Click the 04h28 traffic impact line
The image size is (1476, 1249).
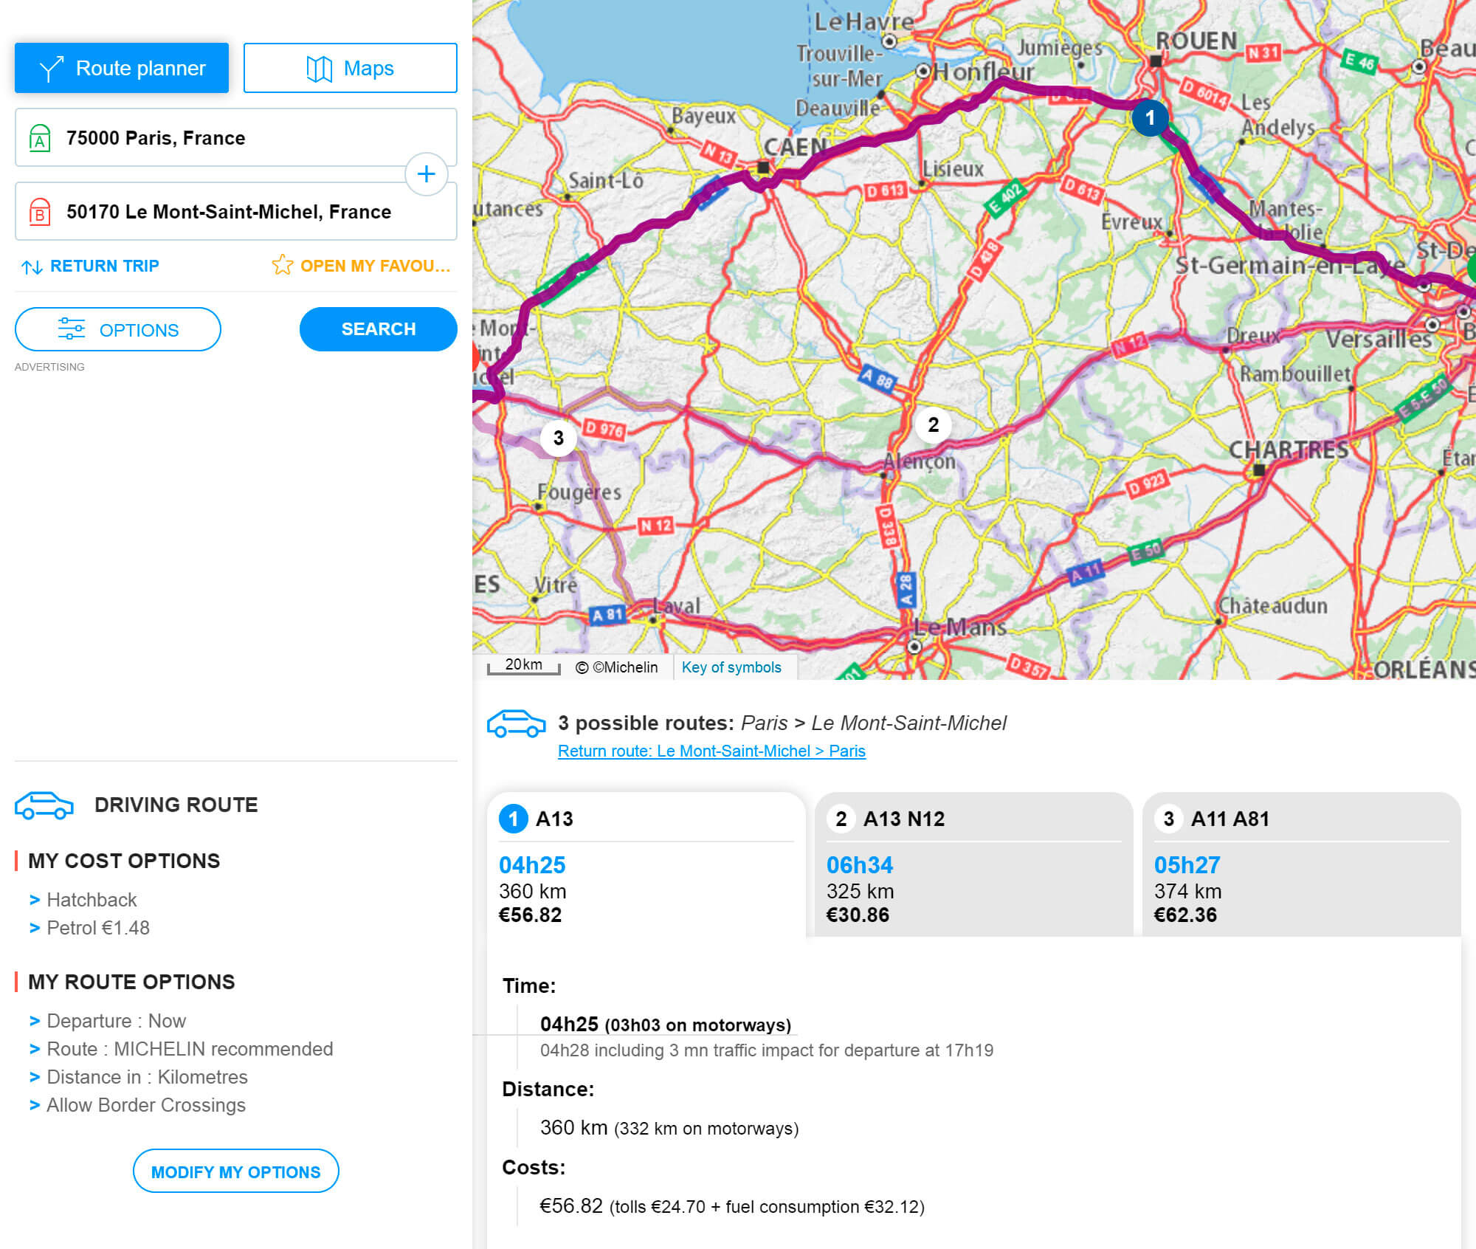click(x=767, y=1050)
